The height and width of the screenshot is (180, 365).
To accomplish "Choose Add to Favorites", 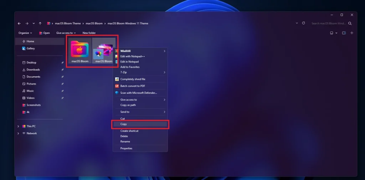I will tap(140, 67).
